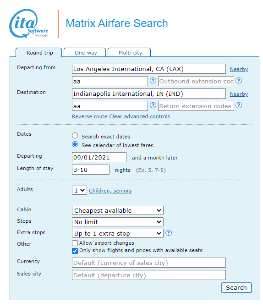Select See calendar of lowest fares option
The width and height of the screenshot is (263, 308).
point(75,144)
